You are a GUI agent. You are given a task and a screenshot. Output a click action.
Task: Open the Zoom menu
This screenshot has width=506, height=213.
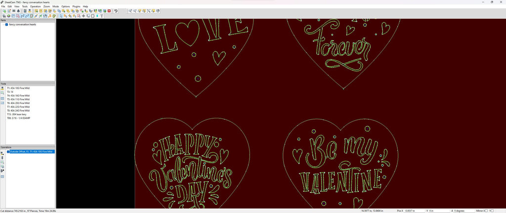[47, 6]
